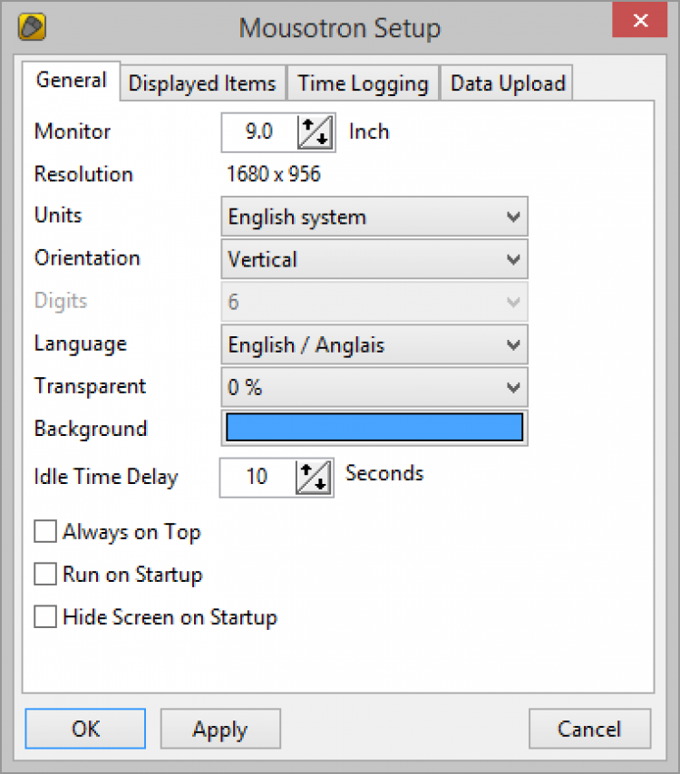The height and width of the screenshot is (774, 680).
Task: Enable the Always on Top checkbox
Action: click(45, 532)
